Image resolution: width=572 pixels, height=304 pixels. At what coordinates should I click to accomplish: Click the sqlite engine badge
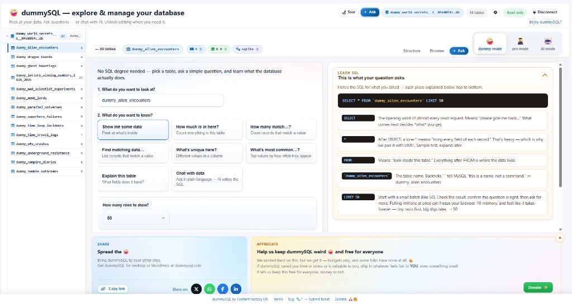pyautogui.click(x=247, y=49)
